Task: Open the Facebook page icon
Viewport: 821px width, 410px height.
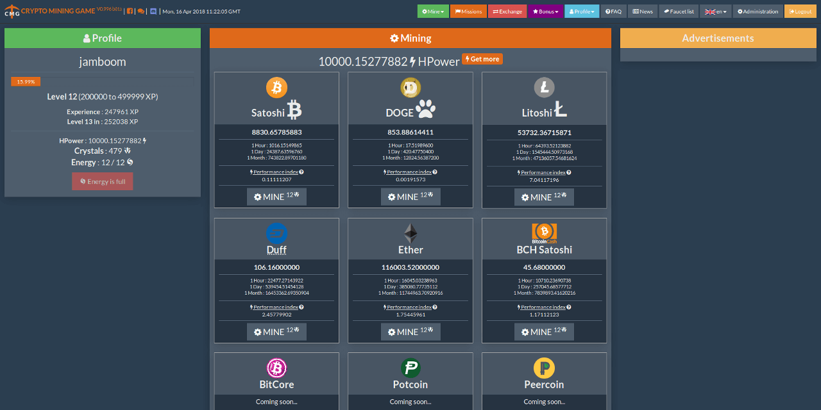Action: click(x=130, y=12)
